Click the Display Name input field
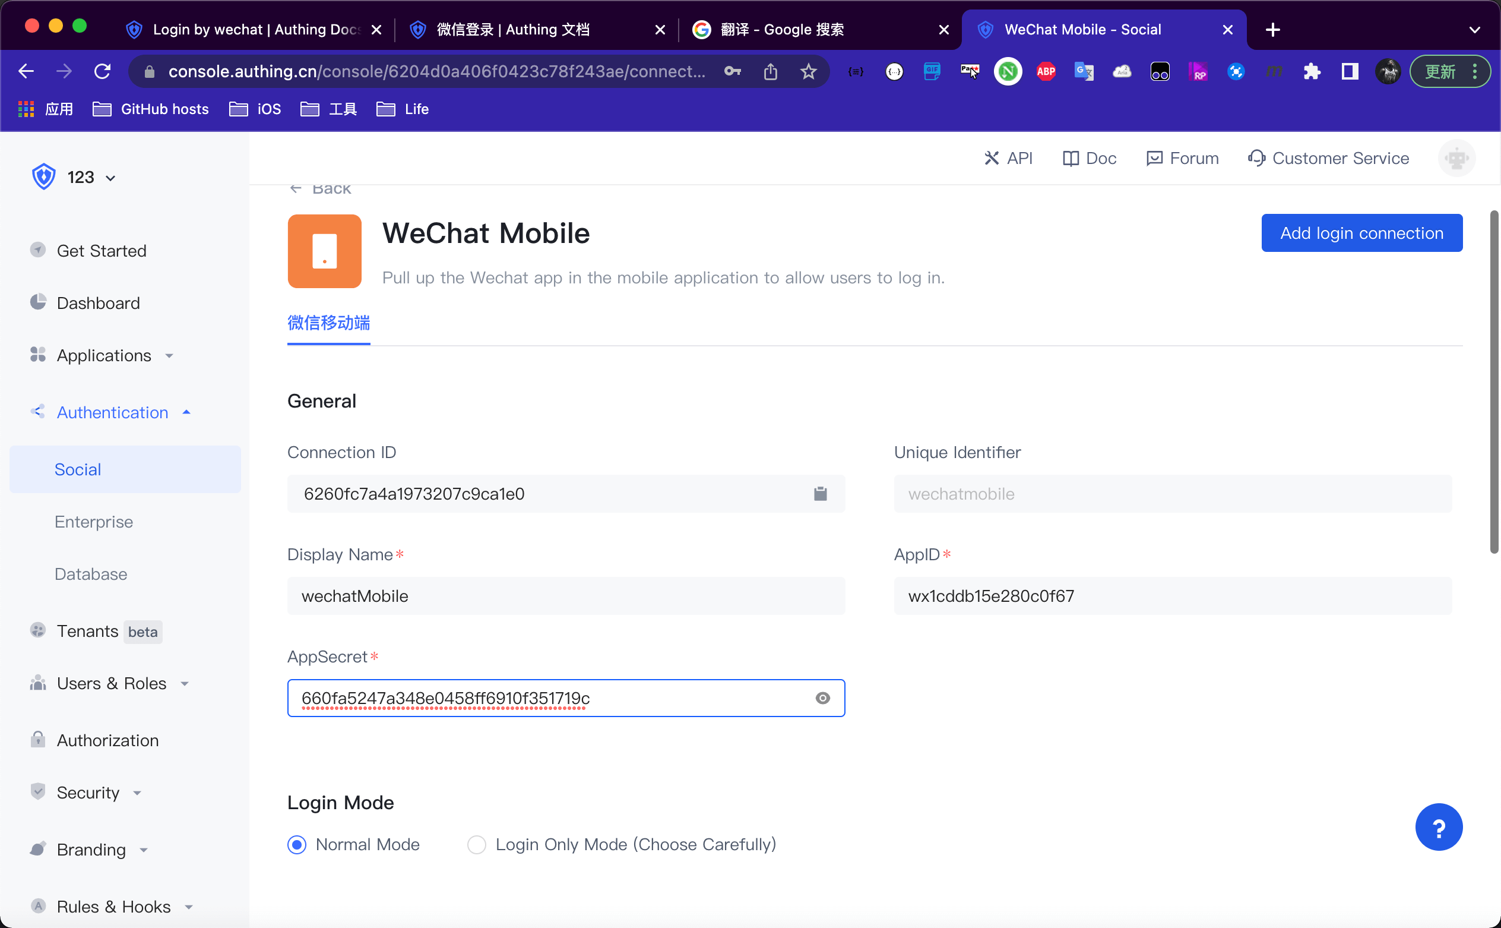The image size is (1501, 928). [566, 596]
